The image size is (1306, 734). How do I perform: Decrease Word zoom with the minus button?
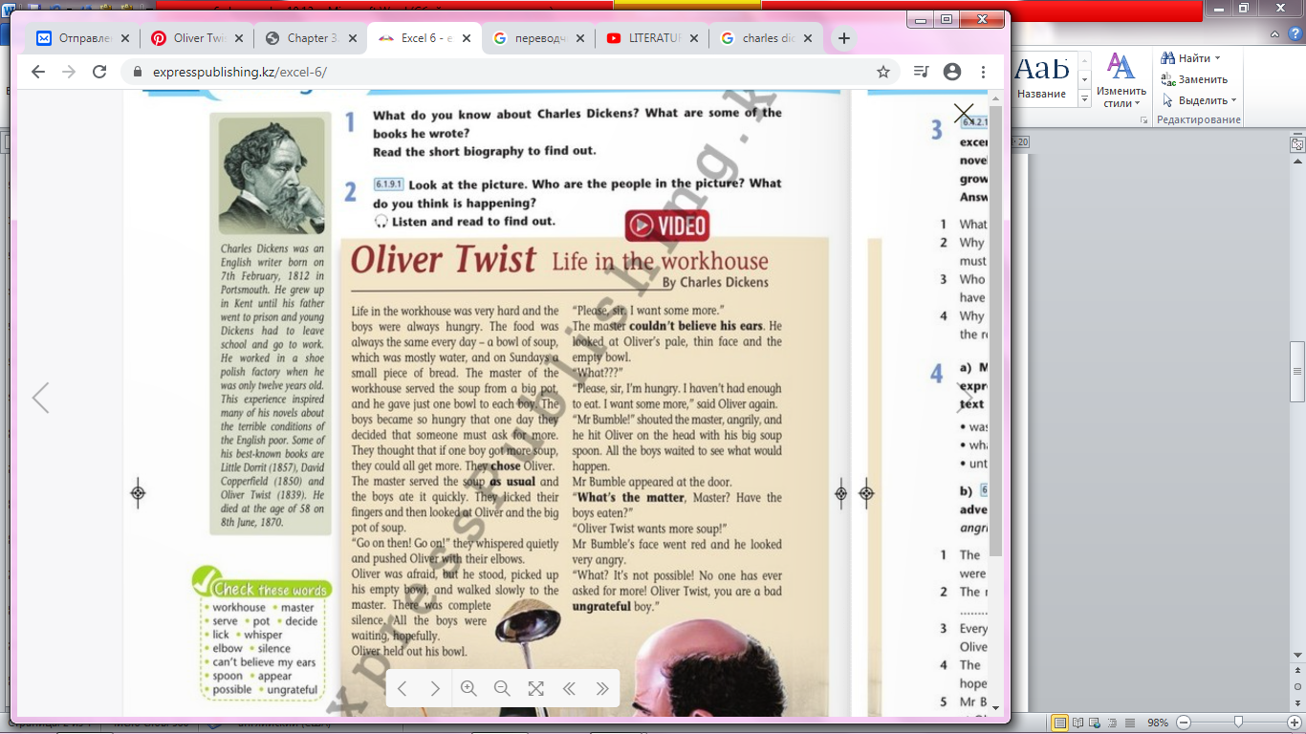coord(1184,723)
